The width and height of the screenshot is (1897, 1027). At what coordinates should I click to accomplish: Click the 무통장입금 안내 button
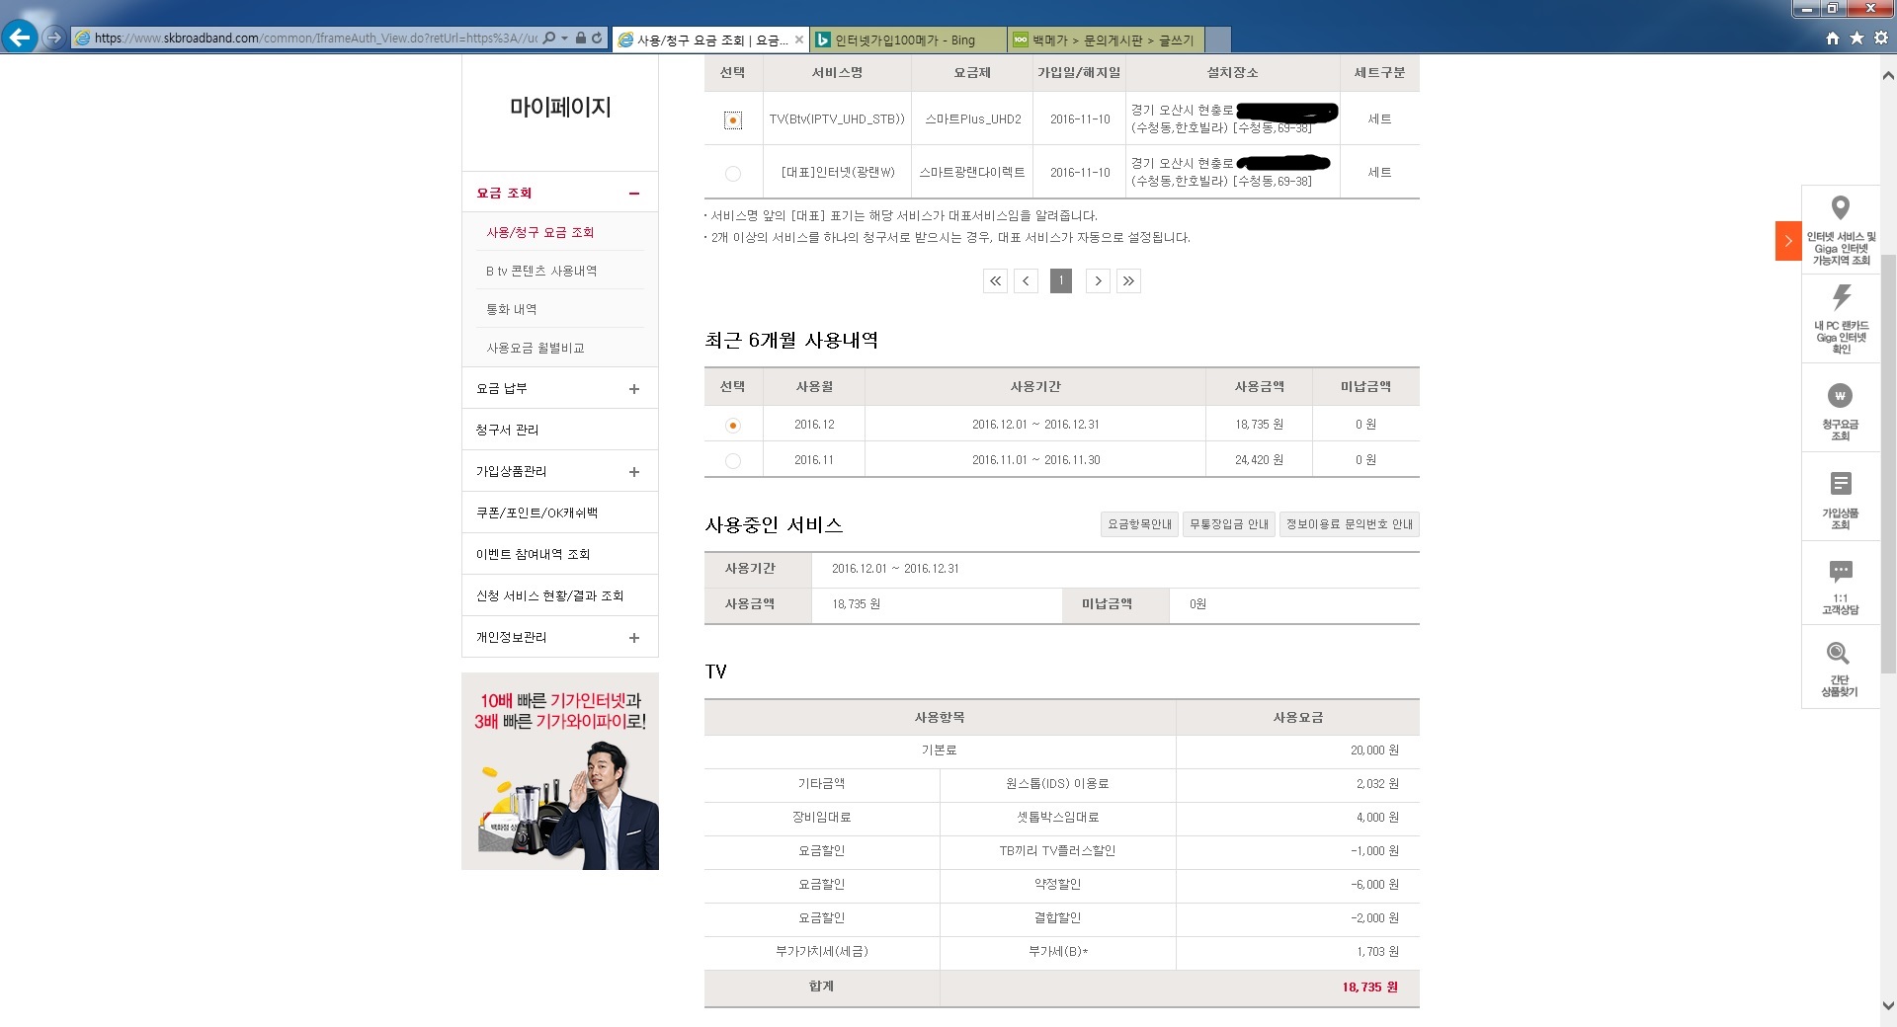point(1228,524)
